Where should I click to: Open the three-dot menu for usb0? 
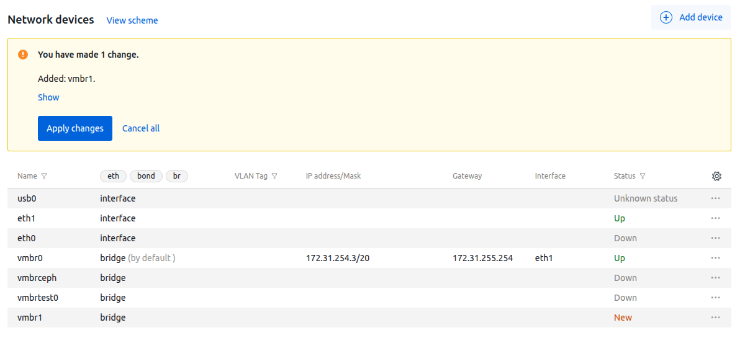[715, 198]
